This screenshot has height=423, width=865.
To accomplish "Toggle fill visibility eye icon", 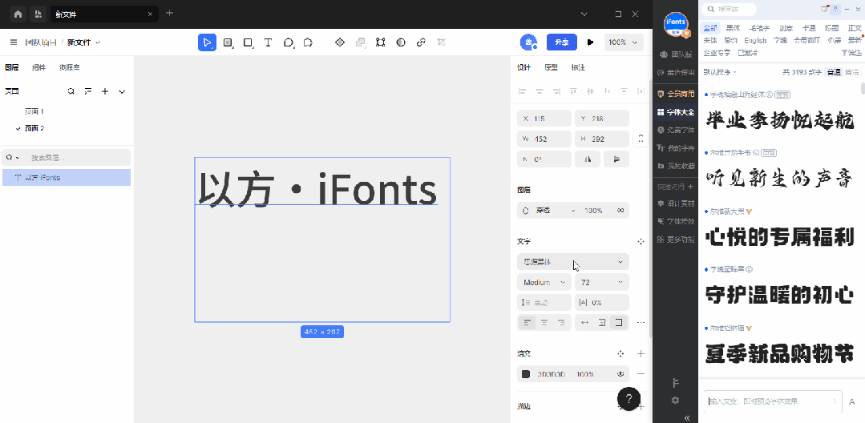I will (620, 374).
